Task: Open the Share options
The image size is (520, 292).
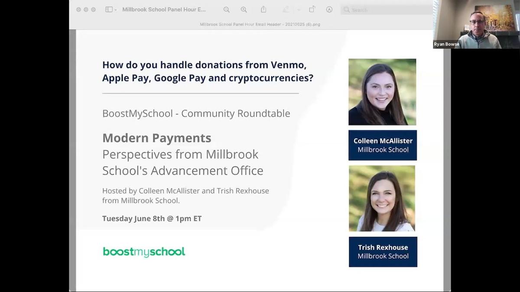Action: pyautogui.click(x=263, y=9)
